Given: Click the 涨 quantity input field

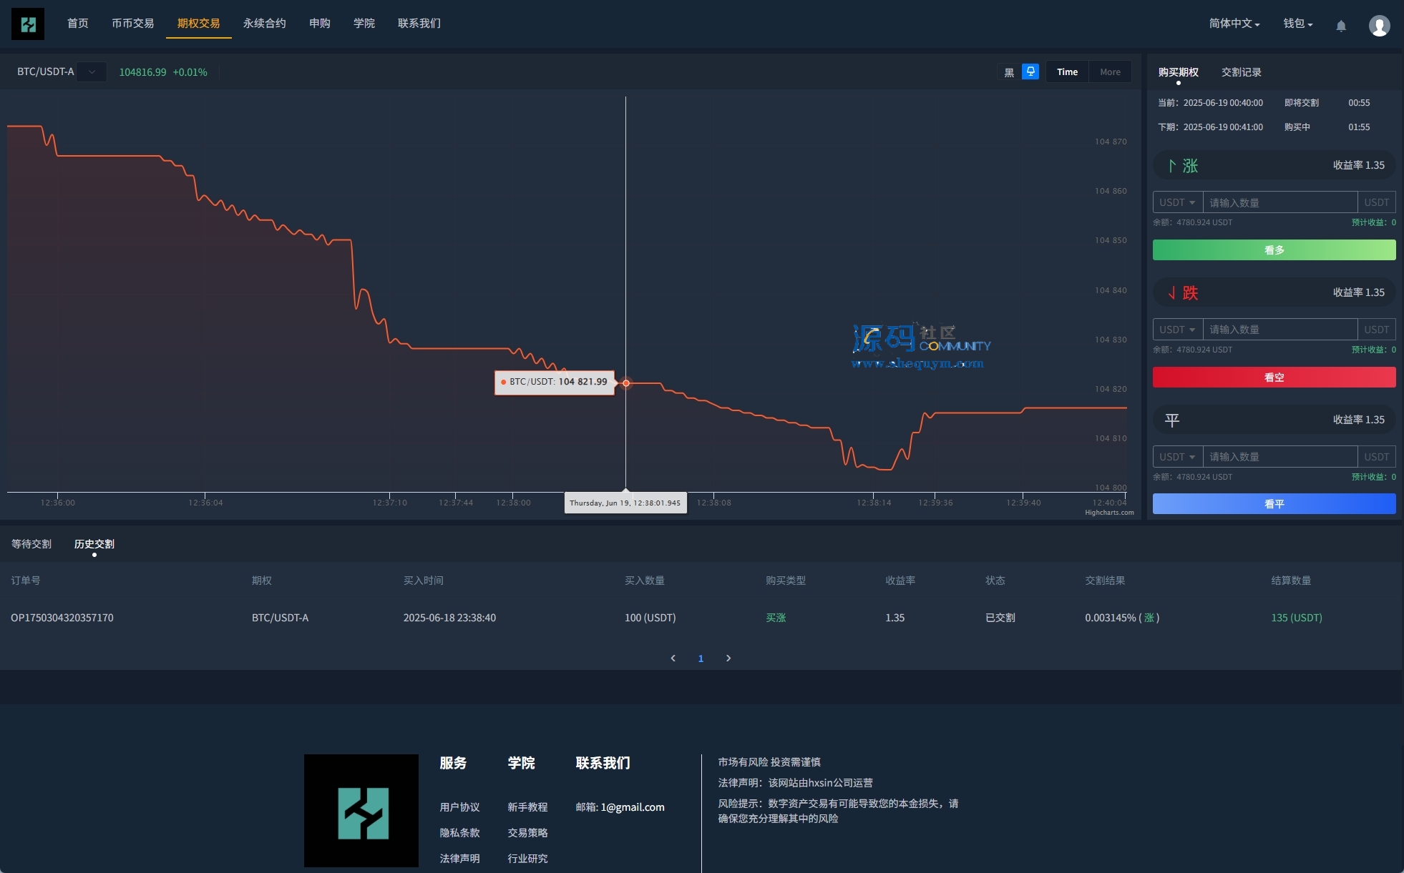Looking at the screenshot, I should point(1279,202).
